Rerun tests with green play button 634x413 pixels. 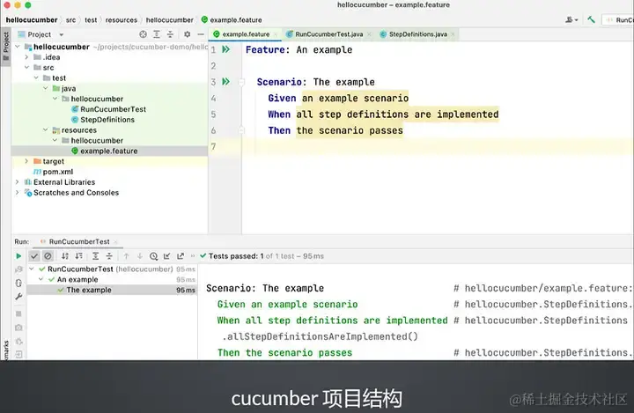pos(18,256)
